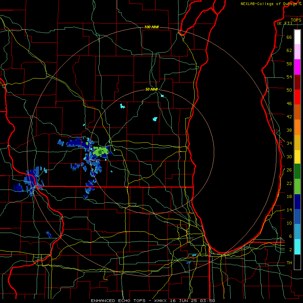
Task: Click the "14" value on the scale
Action: (x=289, y=210)
